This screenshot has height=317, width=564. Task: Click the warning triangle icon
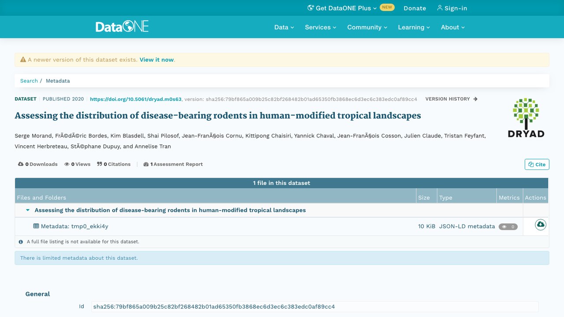tap(23, 59)
